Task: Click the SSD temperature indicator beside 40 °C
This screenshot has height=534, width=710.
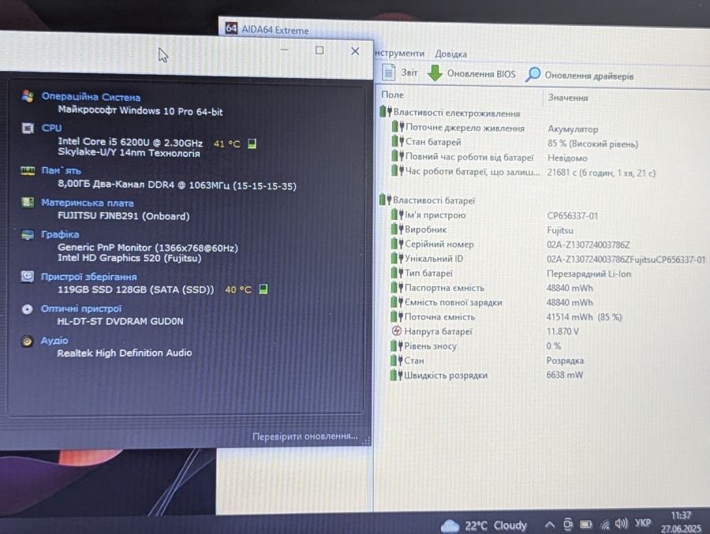Action: pyautogui.click(x=263, y=289)
